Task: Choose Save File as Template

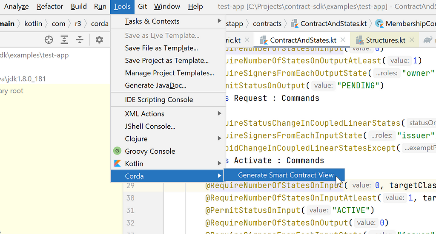Action: point(168,48)
